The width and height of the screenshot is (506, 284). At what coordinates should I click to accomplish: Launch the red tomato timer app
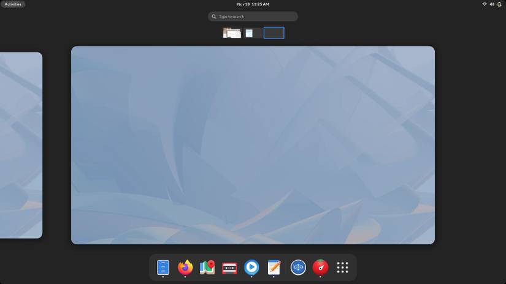coord(320,267)
